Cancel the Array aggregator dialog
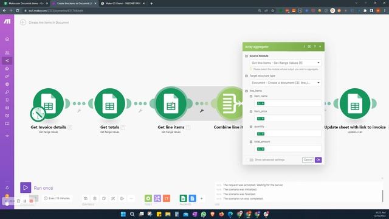This screenshot has height=219, width=389. pos(308,160)
